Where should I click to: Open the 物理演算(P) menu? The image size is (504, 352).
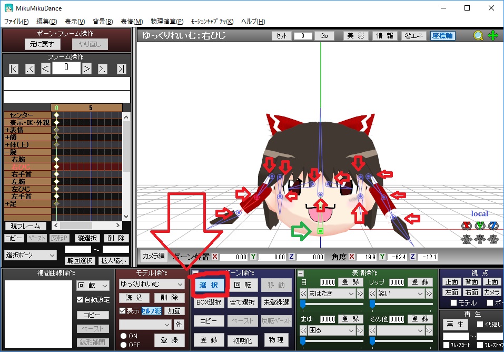coord(167,22)
